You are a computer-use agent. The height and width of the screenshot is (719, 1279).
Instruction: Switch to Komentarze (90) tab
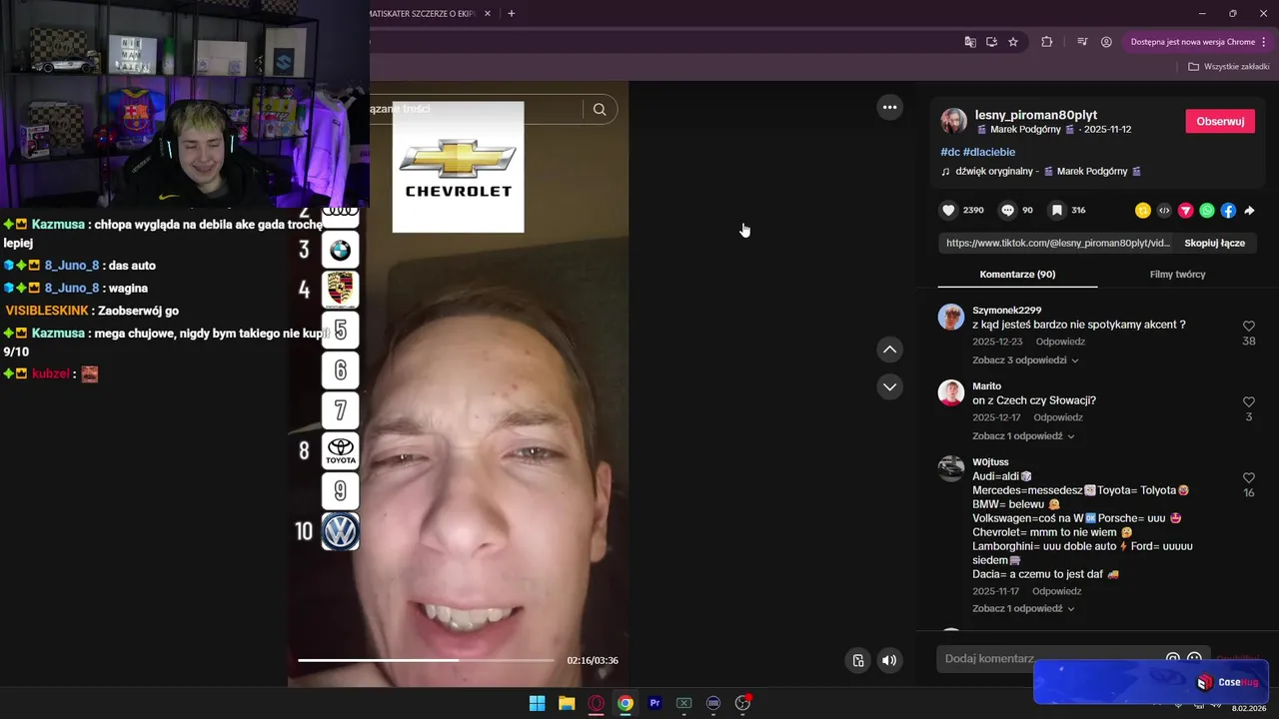point(1017,275)
